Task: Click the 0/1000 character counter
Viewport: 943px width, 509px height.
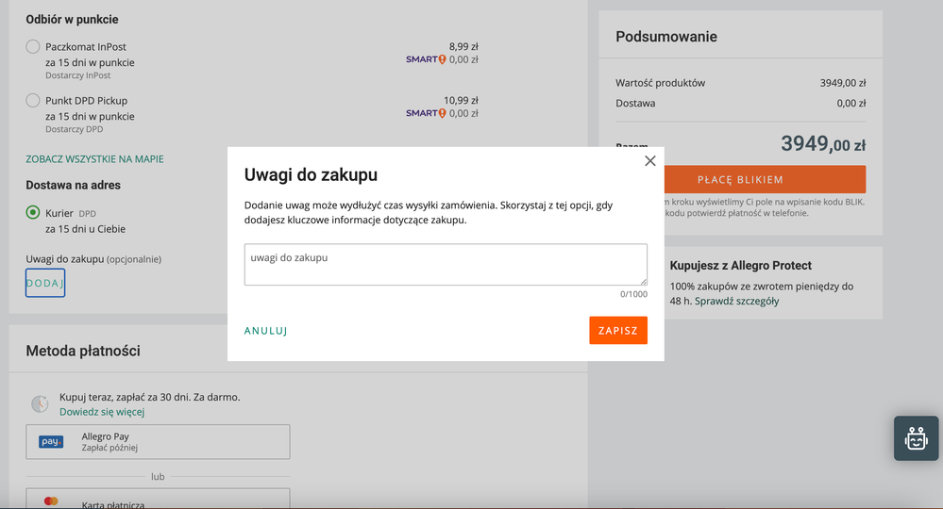Action: click(634, 294)
